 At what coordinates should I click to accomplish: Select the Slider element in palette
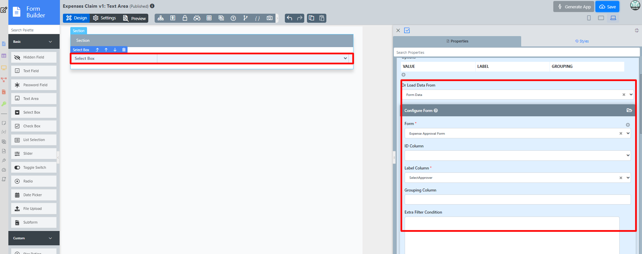(33, 154)
